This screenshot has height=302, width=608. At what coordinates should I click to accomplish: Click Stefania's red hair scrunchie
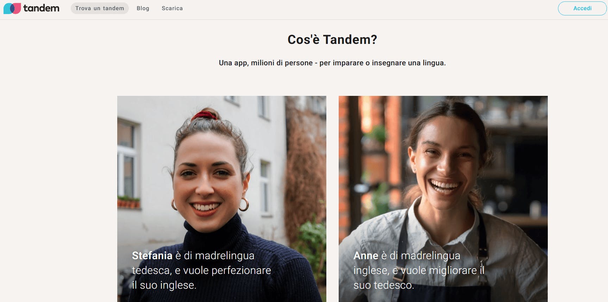point(204,115)
